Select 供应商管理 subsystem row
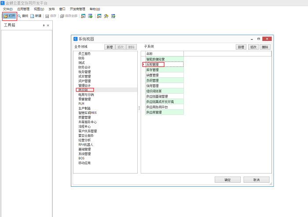Image resolution: width=308 pixels, height=217 pixels. pyautogui.click(x=154, y=112)
